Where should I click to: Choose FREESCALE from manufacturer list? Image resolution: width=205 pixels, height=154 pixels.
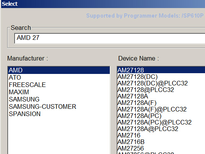pyautogui.click(x=59, y=85)
